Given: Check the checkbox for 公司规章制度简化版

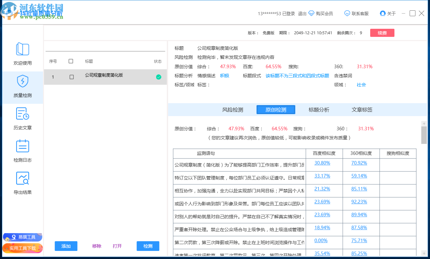Looking at the screenshot, I should pos(71,77).
